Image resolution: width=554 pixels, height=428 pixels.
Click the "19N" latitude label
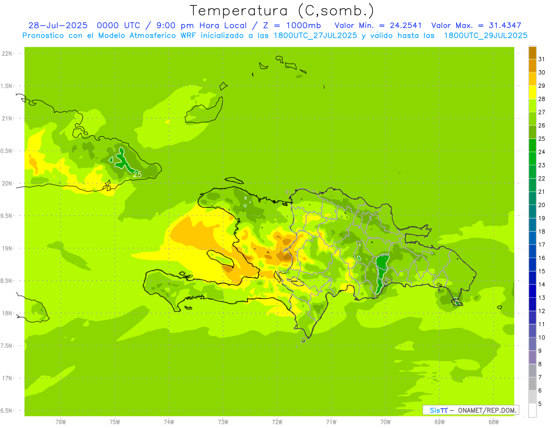click(x=7, y=248)
